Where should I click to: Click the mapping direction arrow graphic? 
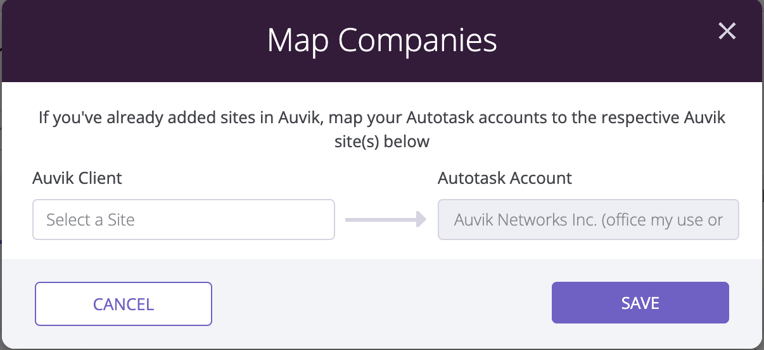click(386, 220)
